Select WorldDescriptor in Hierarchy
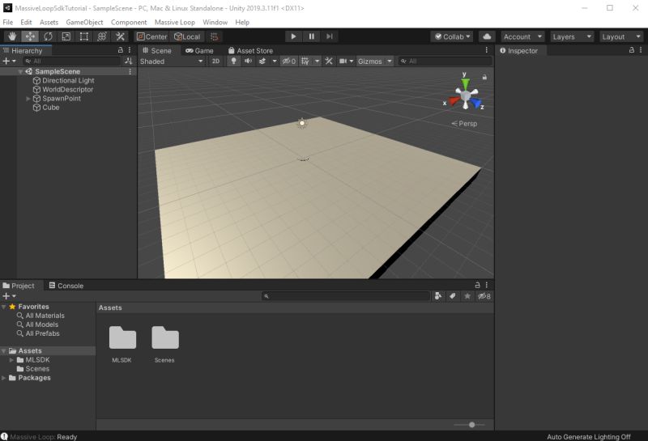This screenshot has height=441, width=648. coord(68,89)
